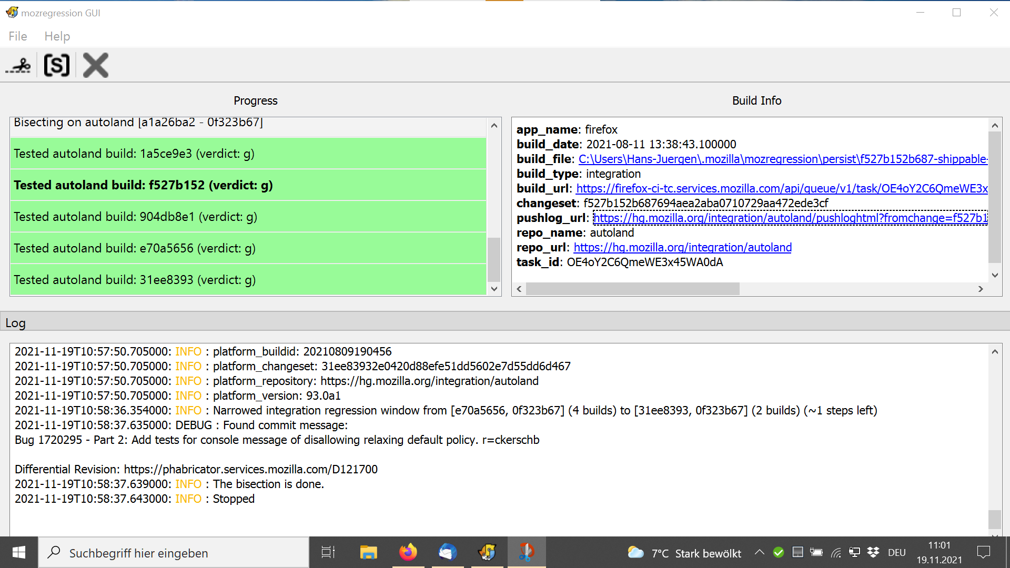
Task: Click the Build Info horizontal scrollbar thumb
Action: 632,289
